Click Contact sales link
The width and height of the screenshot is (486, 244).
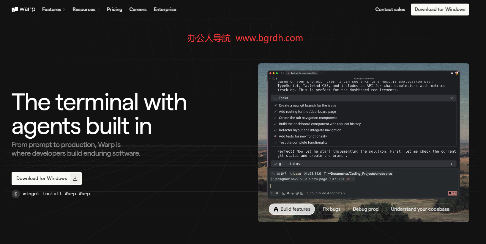click(x=390, y=10)
